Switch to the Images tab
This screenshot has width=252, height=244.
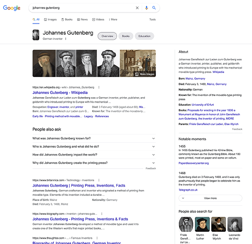pos(50,19)
